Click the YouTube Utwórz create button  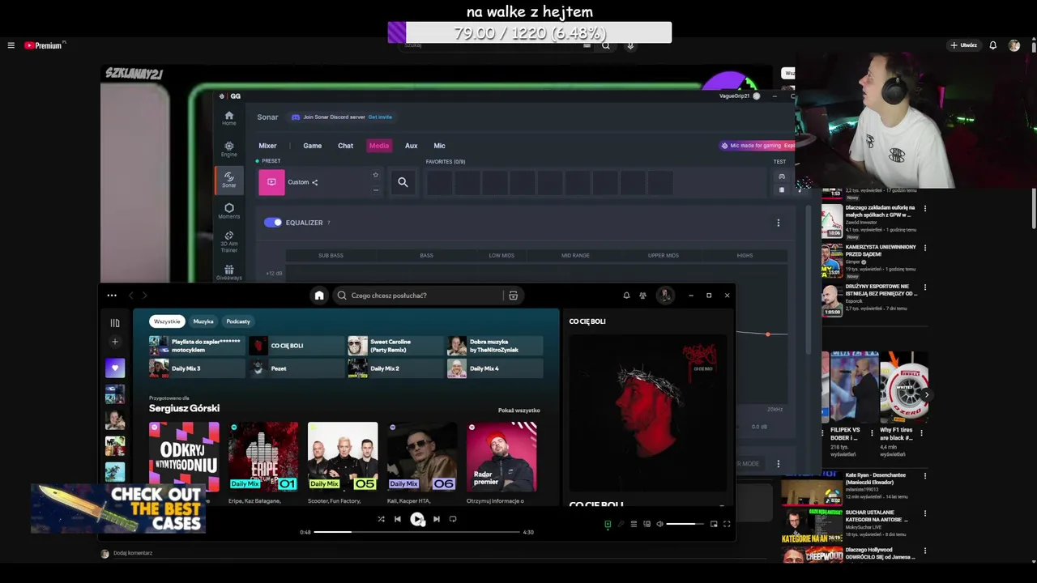963,45
